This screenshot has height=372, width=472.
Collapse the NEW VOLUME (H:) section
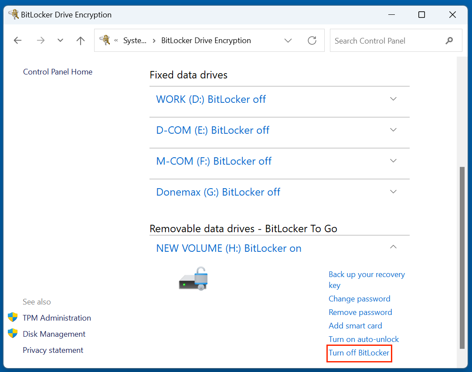393,247
